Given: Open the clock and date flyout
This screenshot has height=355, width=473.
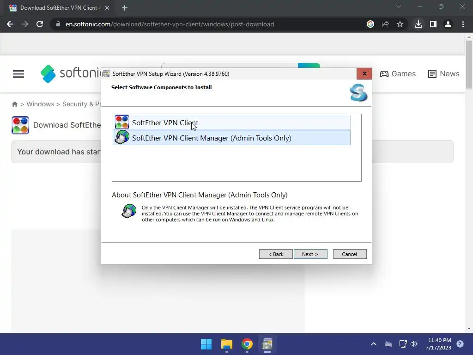Looking at the screenshot, I should (438, 344).
